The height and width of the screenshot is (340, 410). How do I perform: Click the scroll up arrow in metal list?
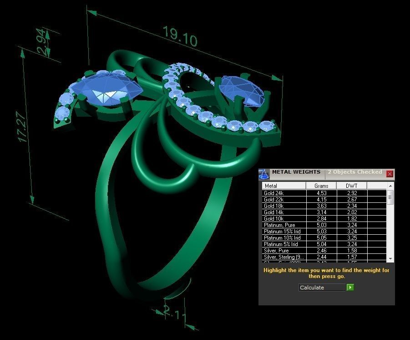(x=390, y=185)
